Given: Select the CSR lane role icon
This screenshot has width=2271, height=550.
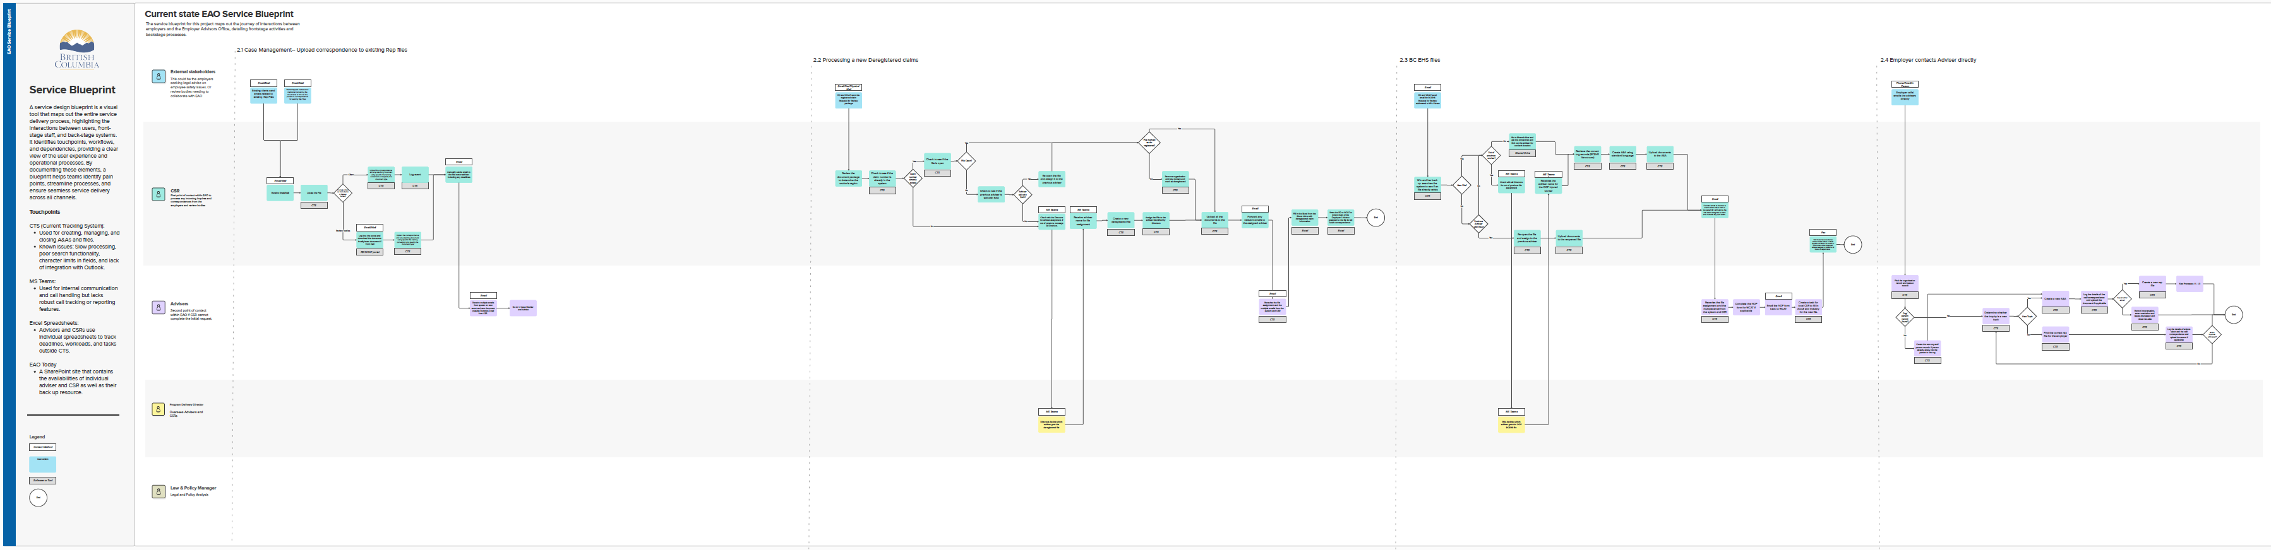Looking at the screenshot, I should [x=159, y=194].
